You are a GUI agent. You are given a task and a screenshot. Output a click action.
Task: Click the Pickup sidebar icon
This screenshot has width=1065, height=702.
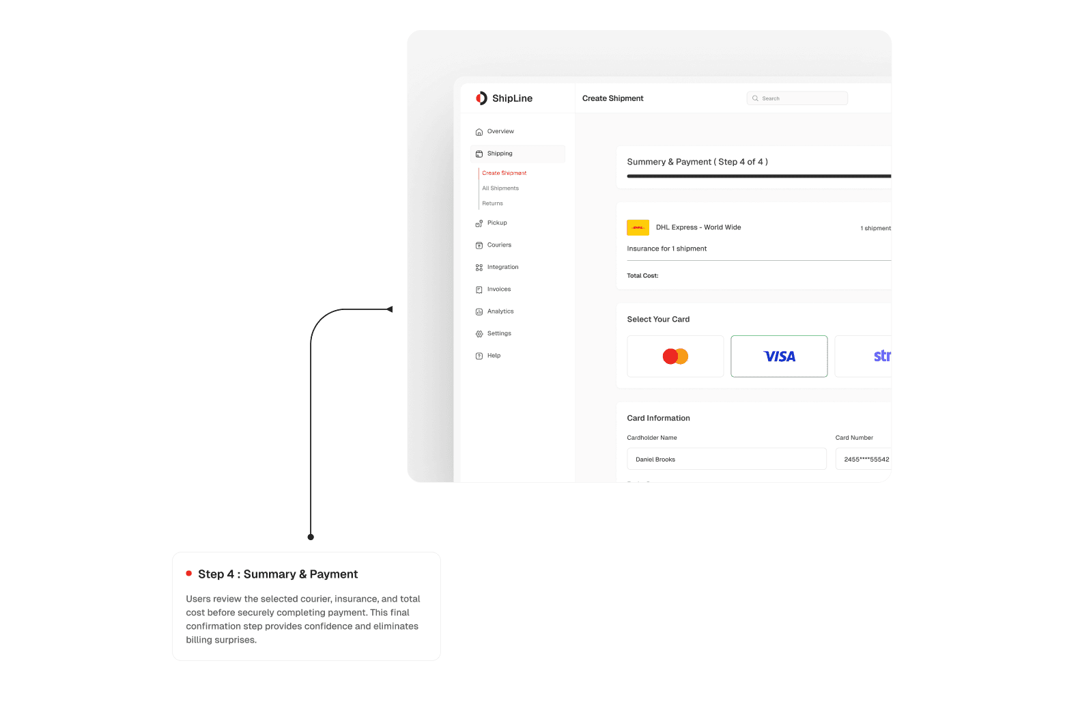click(x=479, y=223)
